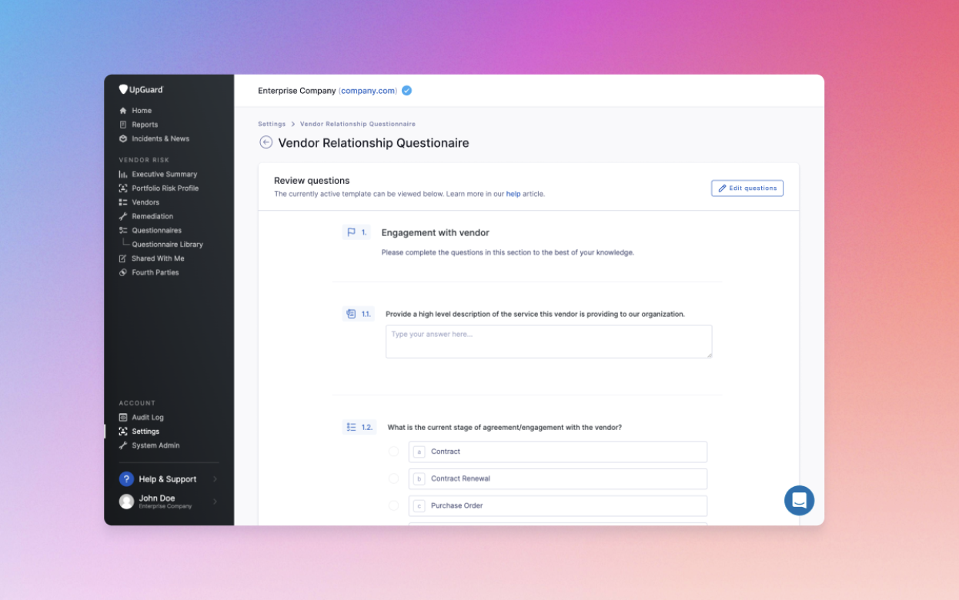Click the Executive Summary bar chart icon
The height and width of the screenshot is (600, 959).
coord(123,175)
